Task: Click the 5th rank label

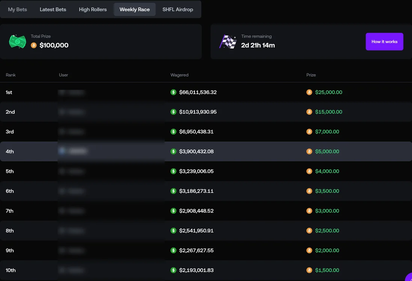Action: [10, 171]
